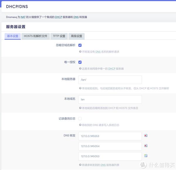
Task: Click the 唯一授权 label
Action: click(70, 62)
